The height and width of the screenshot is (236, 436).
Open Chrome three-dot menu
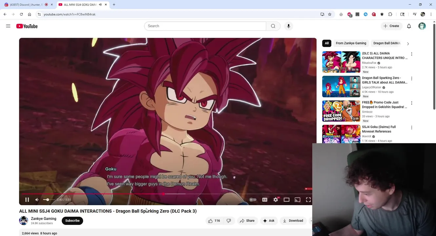(x=431, y=14)
